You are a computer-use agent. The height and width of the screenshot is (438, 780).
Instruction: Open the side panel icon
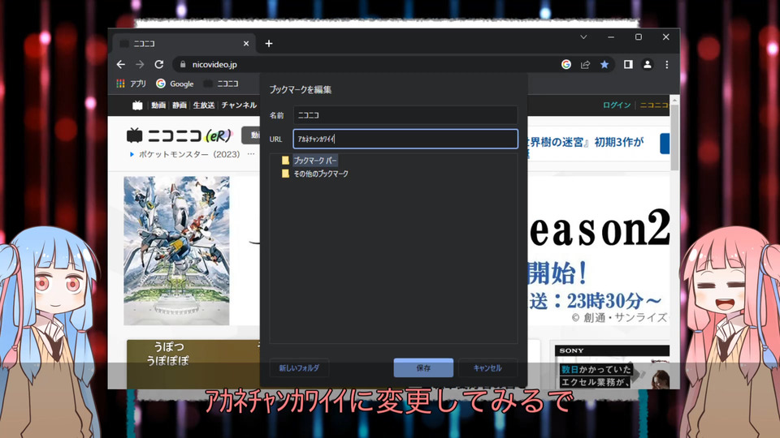[628, 65]
